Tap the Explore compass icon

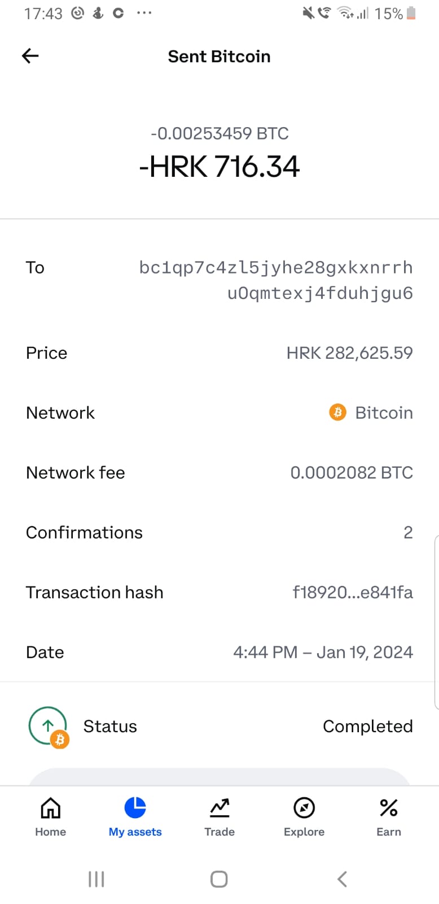304,808
